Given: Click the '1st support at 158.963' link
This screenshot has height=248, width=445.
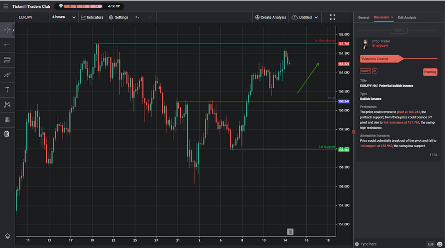Looking at the screenshot, I should 376,146.
